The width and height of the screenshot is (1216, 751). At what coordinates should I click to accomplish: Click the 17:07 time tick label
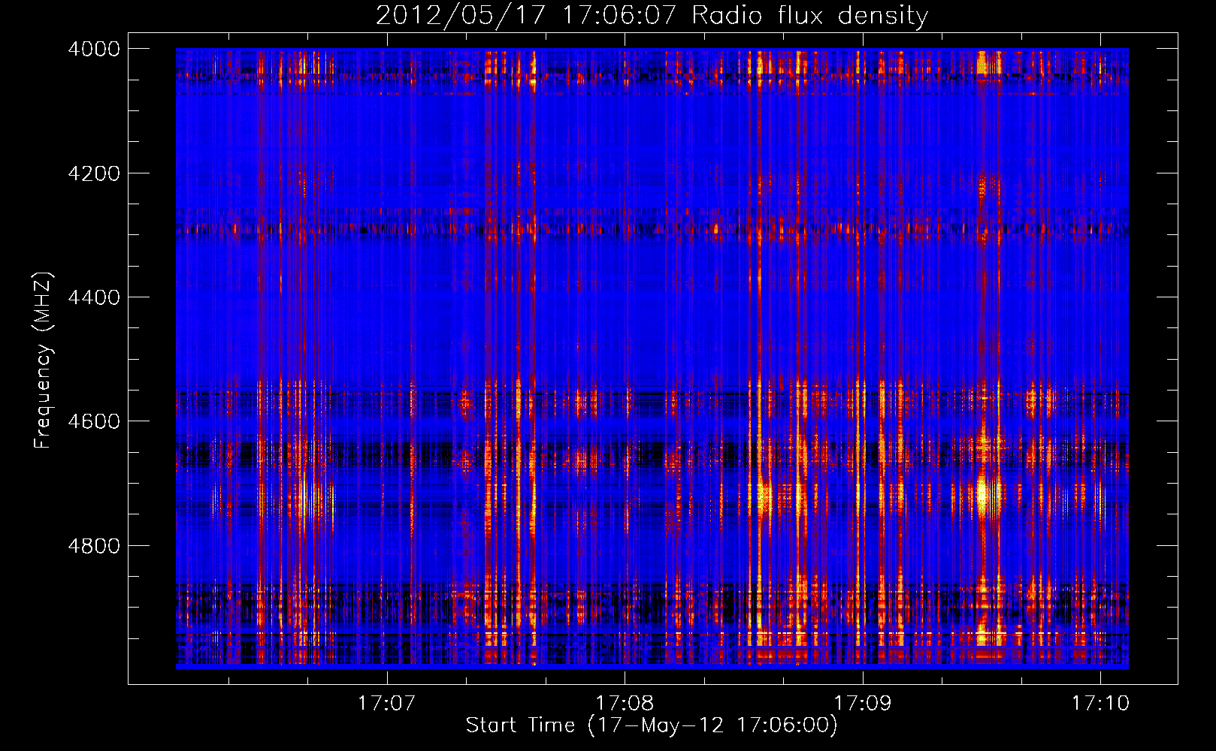(387, 703)
